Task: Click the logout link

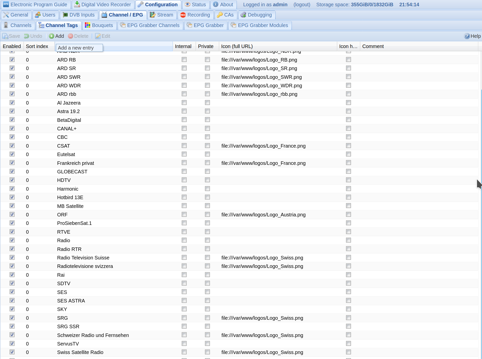Action: coord(302,5)
